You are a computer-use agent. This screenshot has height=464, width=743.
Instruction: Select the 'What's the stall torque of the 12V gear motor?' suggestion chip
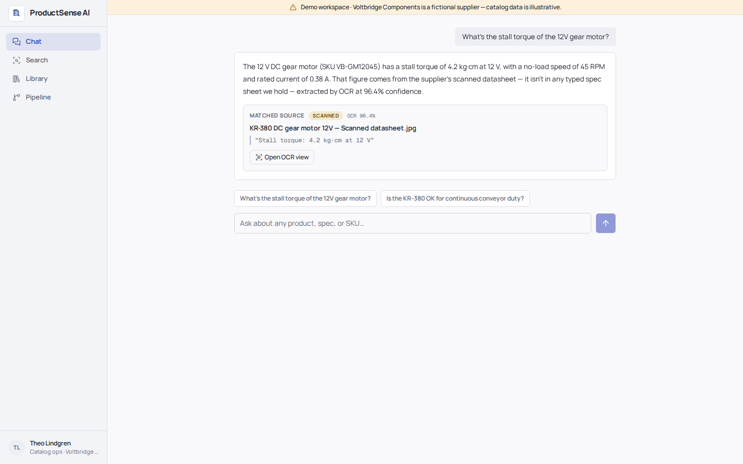pyautogui.click(x=305, y=198)
